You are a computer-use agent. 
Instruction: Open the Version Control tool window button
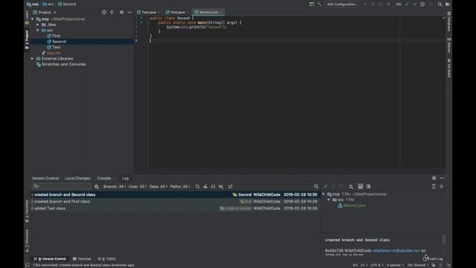click(50, 259)
